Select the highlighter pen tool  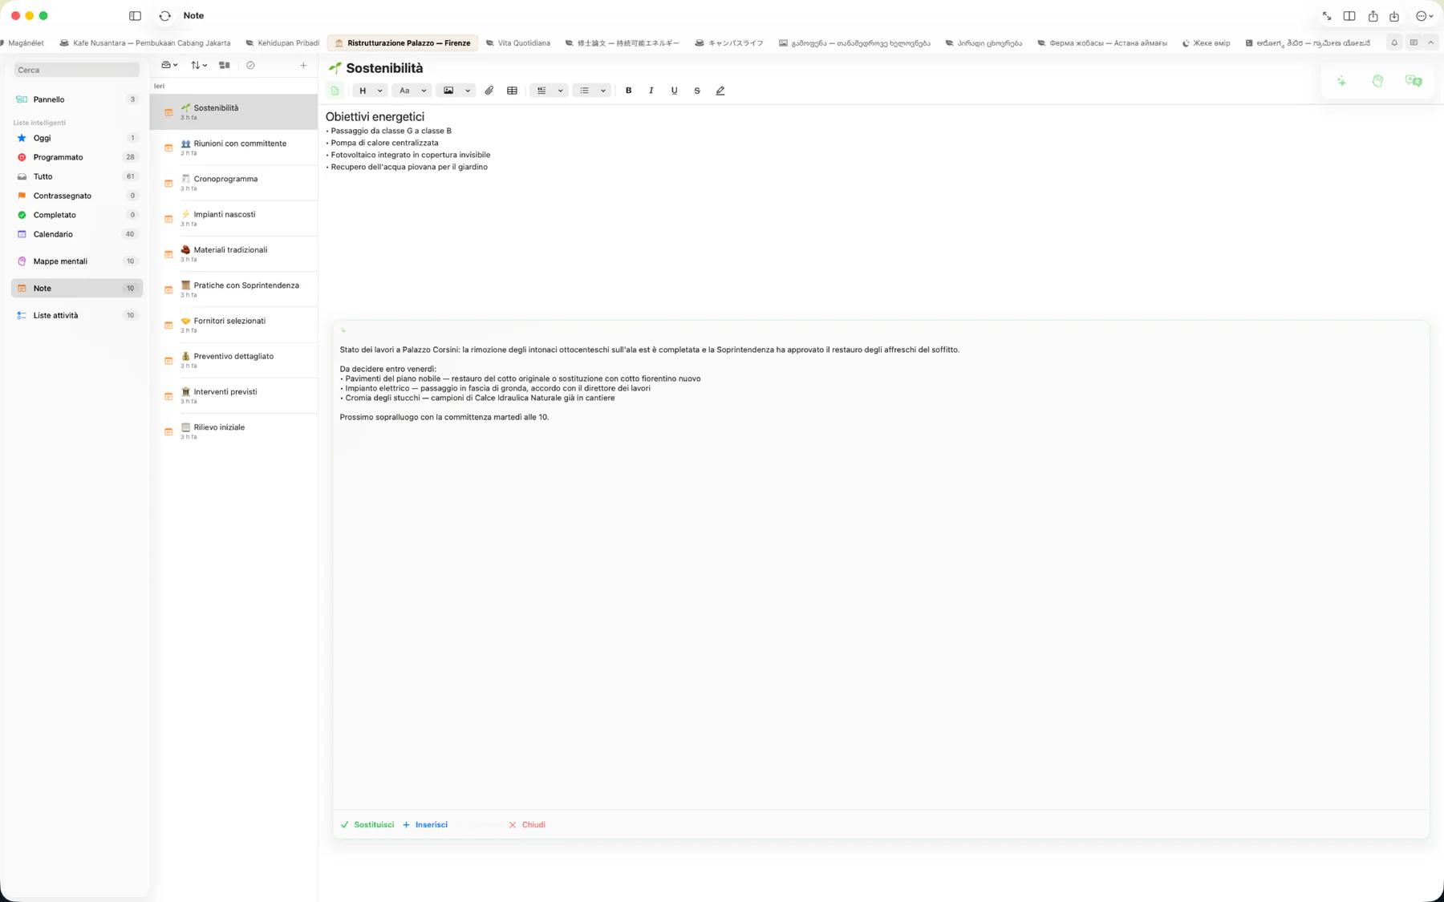720,91
